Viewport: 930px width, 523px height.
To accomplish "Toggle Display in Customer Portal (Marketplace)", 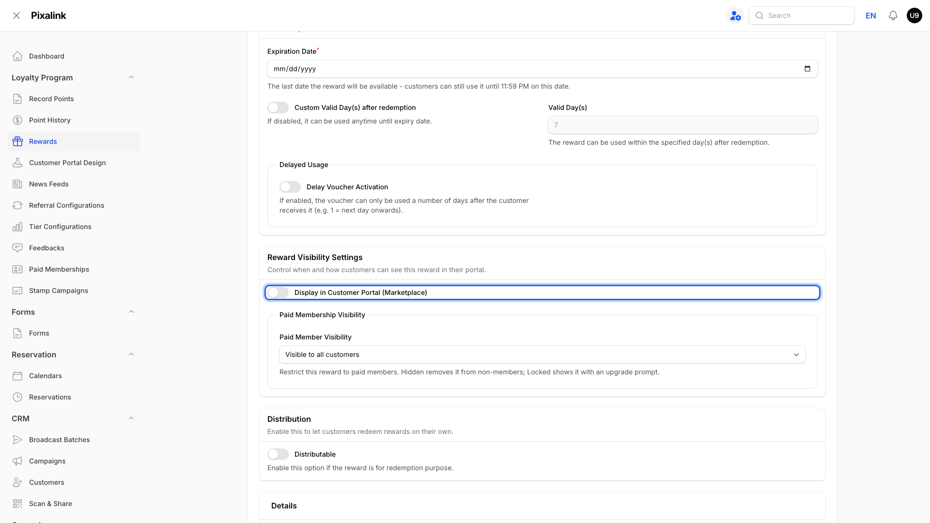I will click(278, 292).
